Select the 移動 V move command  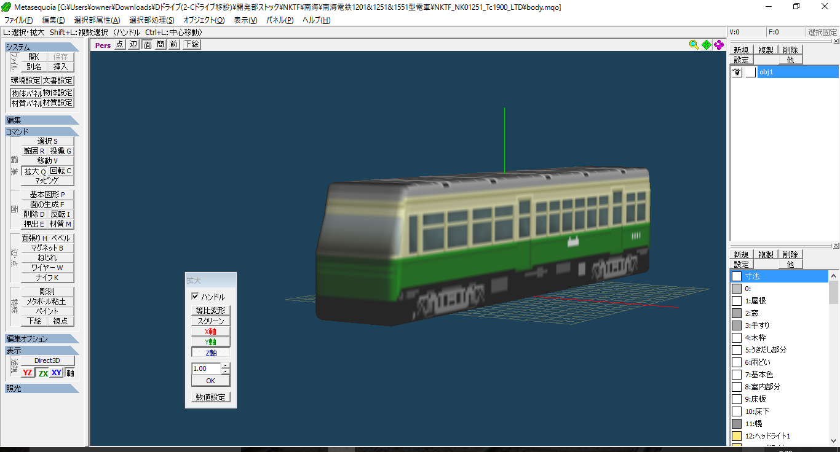(47, 160)
